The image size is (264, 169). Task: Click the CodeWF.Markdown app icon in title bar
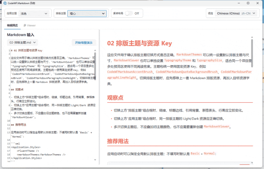(5, 3)
